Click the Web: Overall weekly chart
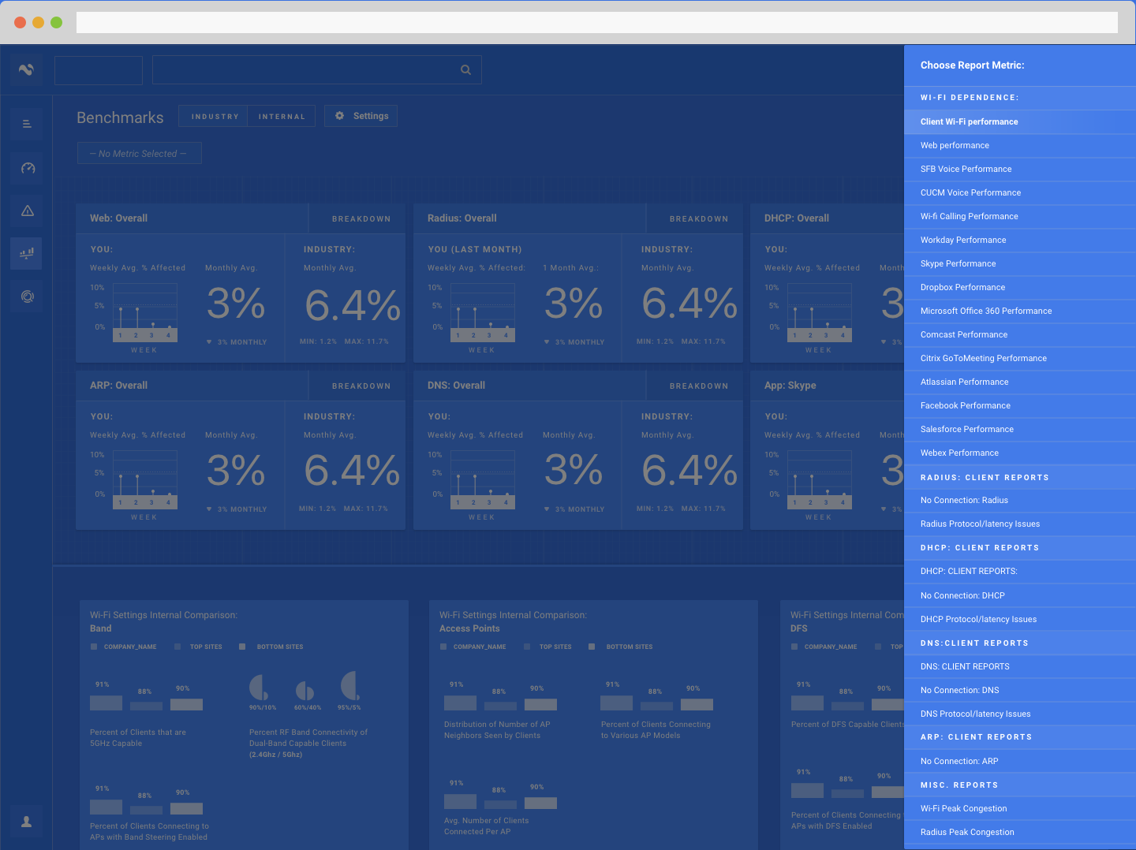Viewport: 1136px width, 850px height. 145,312
